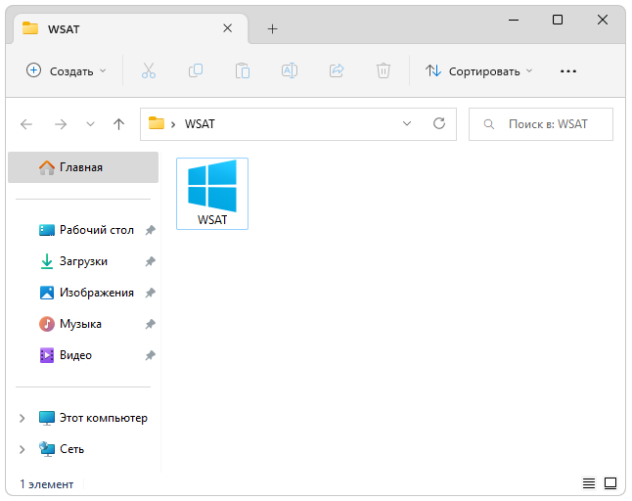Unpin Музыка with its pin icon
The width and height of the screenshot is (632, 501).
coord(150,324)
